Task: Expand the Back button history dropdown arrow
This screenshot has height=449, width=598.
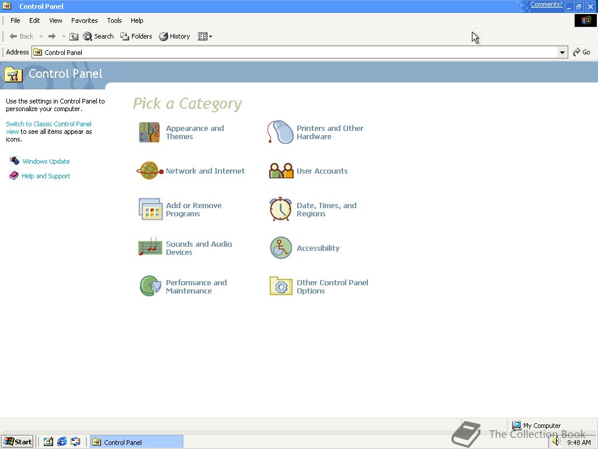Action: 41,36
